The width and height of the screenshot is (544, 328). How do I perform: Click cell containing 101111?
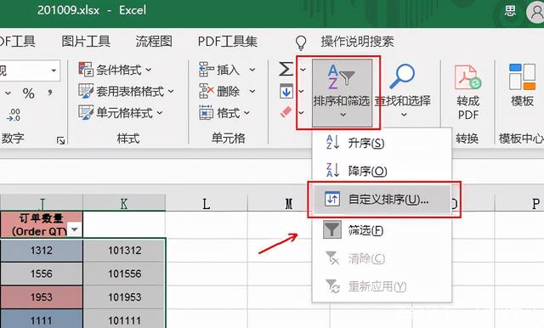click(x=124, y=320)
